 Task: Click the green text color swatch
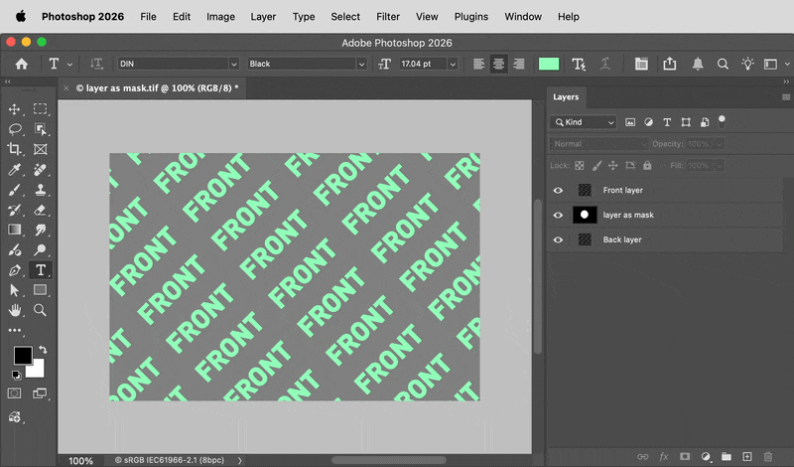[549, 64]
